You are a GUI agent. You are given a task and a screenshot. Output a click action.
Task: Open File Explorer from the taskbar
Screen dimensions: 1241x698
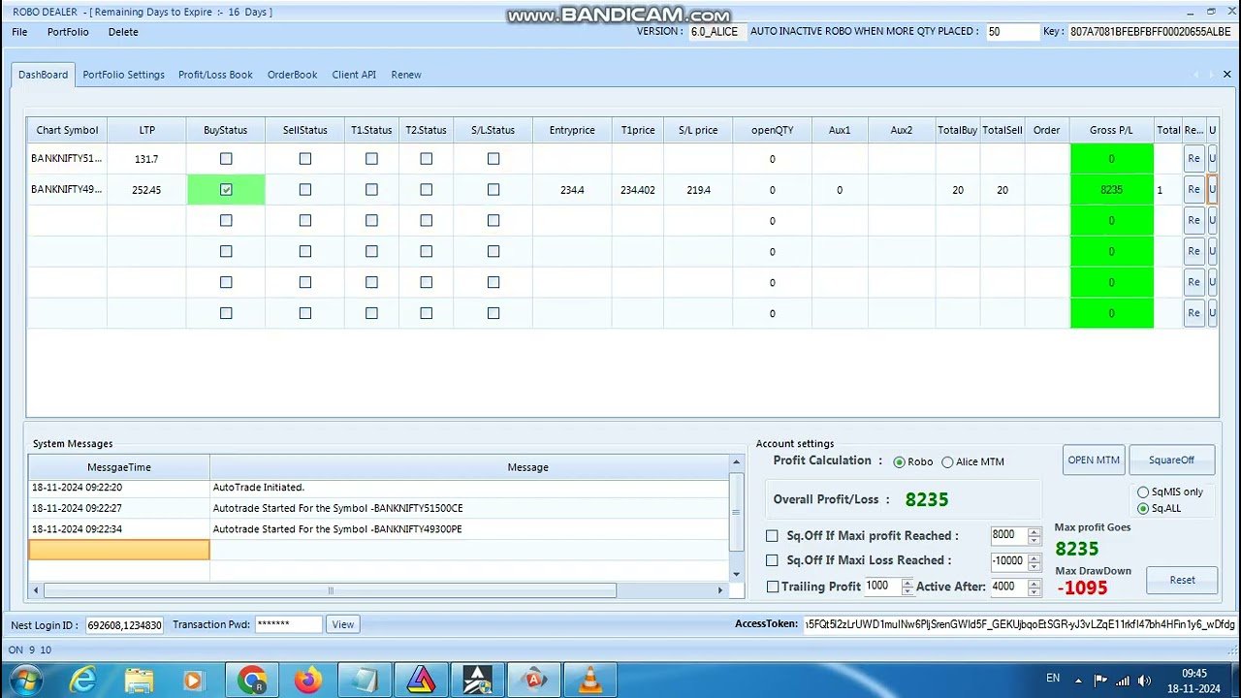140,680
